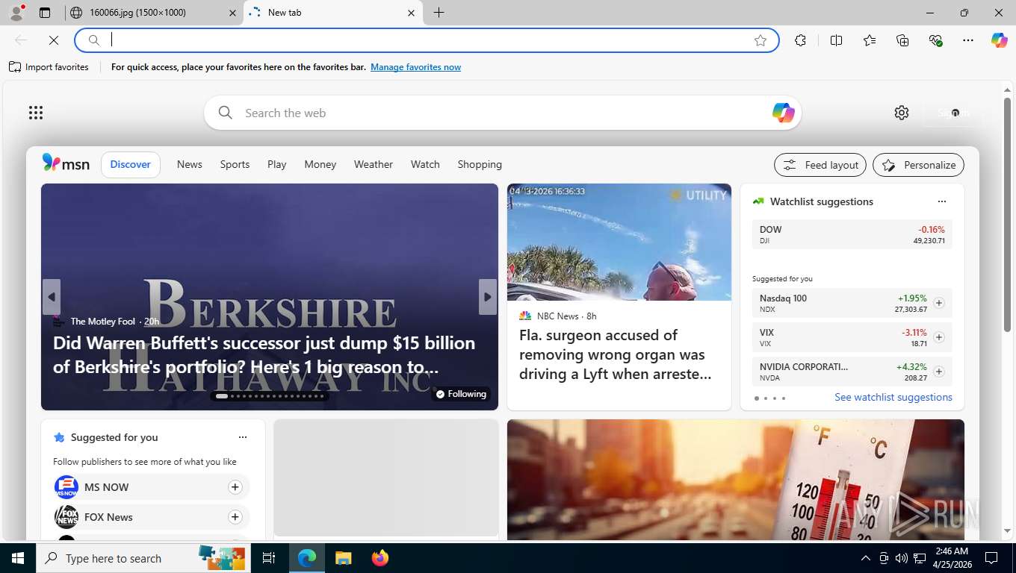Click the Personalize button

[x=918, y=165]
